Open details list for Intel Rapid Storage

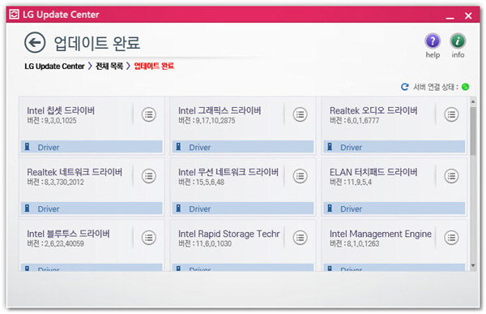(x=300, y=238)
